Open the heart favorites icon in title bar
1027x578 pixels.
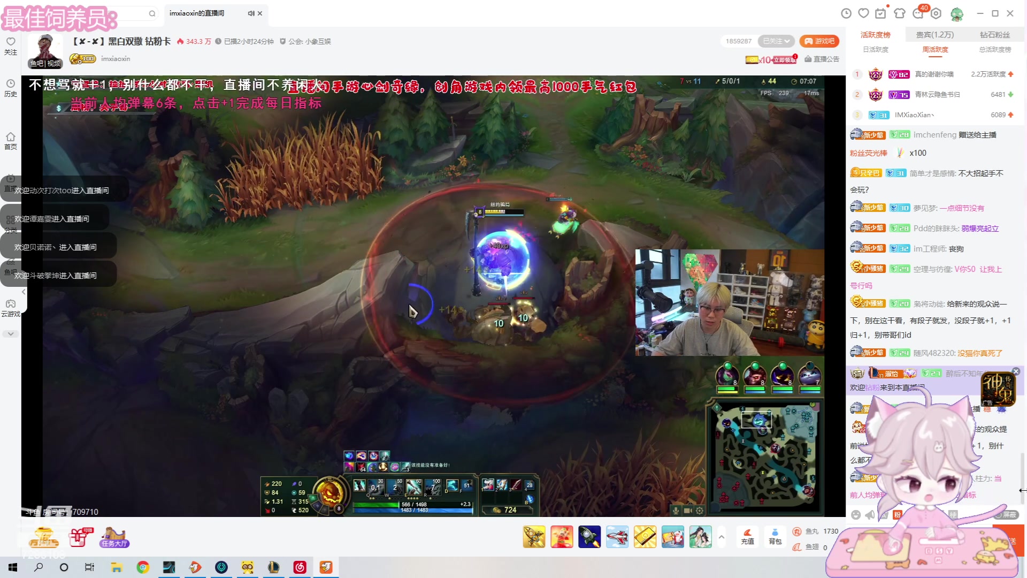[863, 13]
